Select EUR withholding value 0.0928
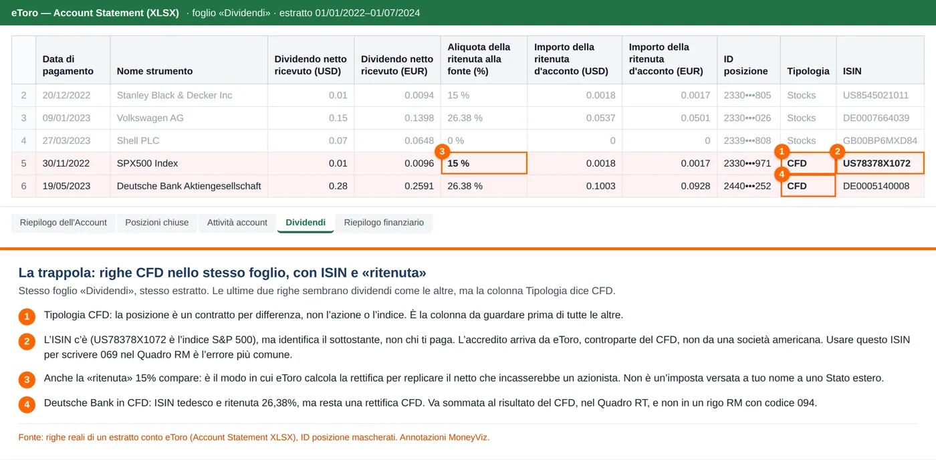Viewport: 936px width, 460px height. (669, 187)
